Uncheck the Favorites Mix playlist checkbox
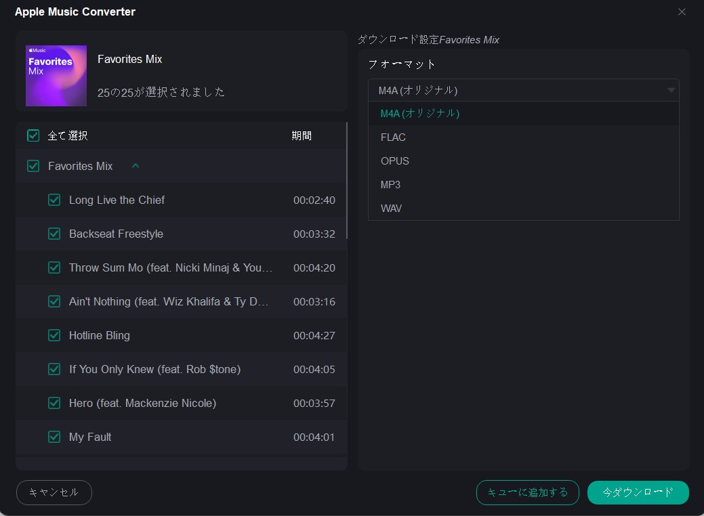The width and height of the screenshot is (704, 516). [x=33, y=166]
